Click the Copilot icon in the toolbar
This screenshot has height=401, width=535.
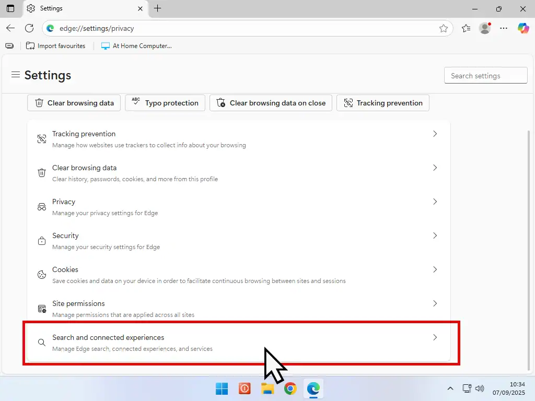click(x=523, y=28)
